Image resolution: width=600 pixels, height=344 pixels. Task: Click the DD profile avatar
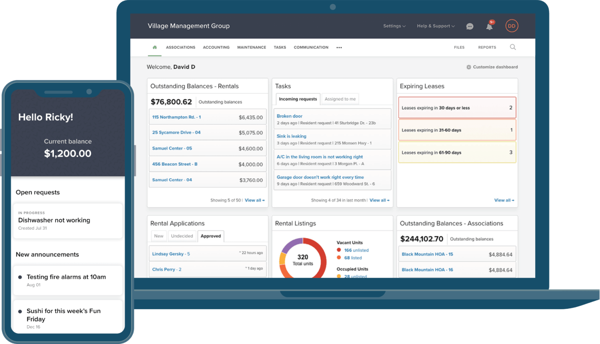(x=512, y=26)
